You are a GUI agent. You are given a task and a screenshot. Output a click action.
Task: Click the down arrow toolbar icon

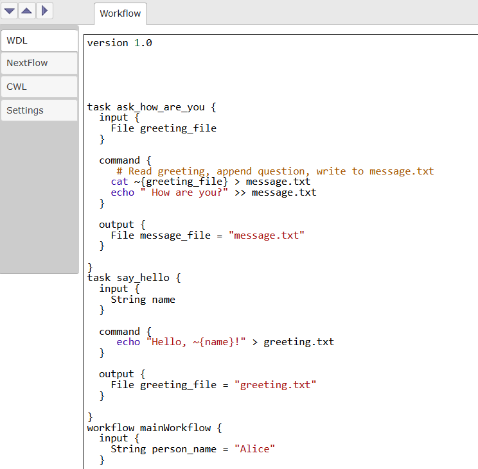9,11
